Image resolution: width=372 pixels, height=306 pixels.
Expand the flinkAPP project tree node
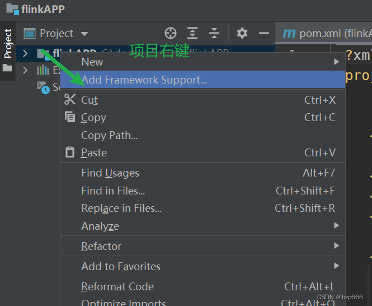point(25,54)
